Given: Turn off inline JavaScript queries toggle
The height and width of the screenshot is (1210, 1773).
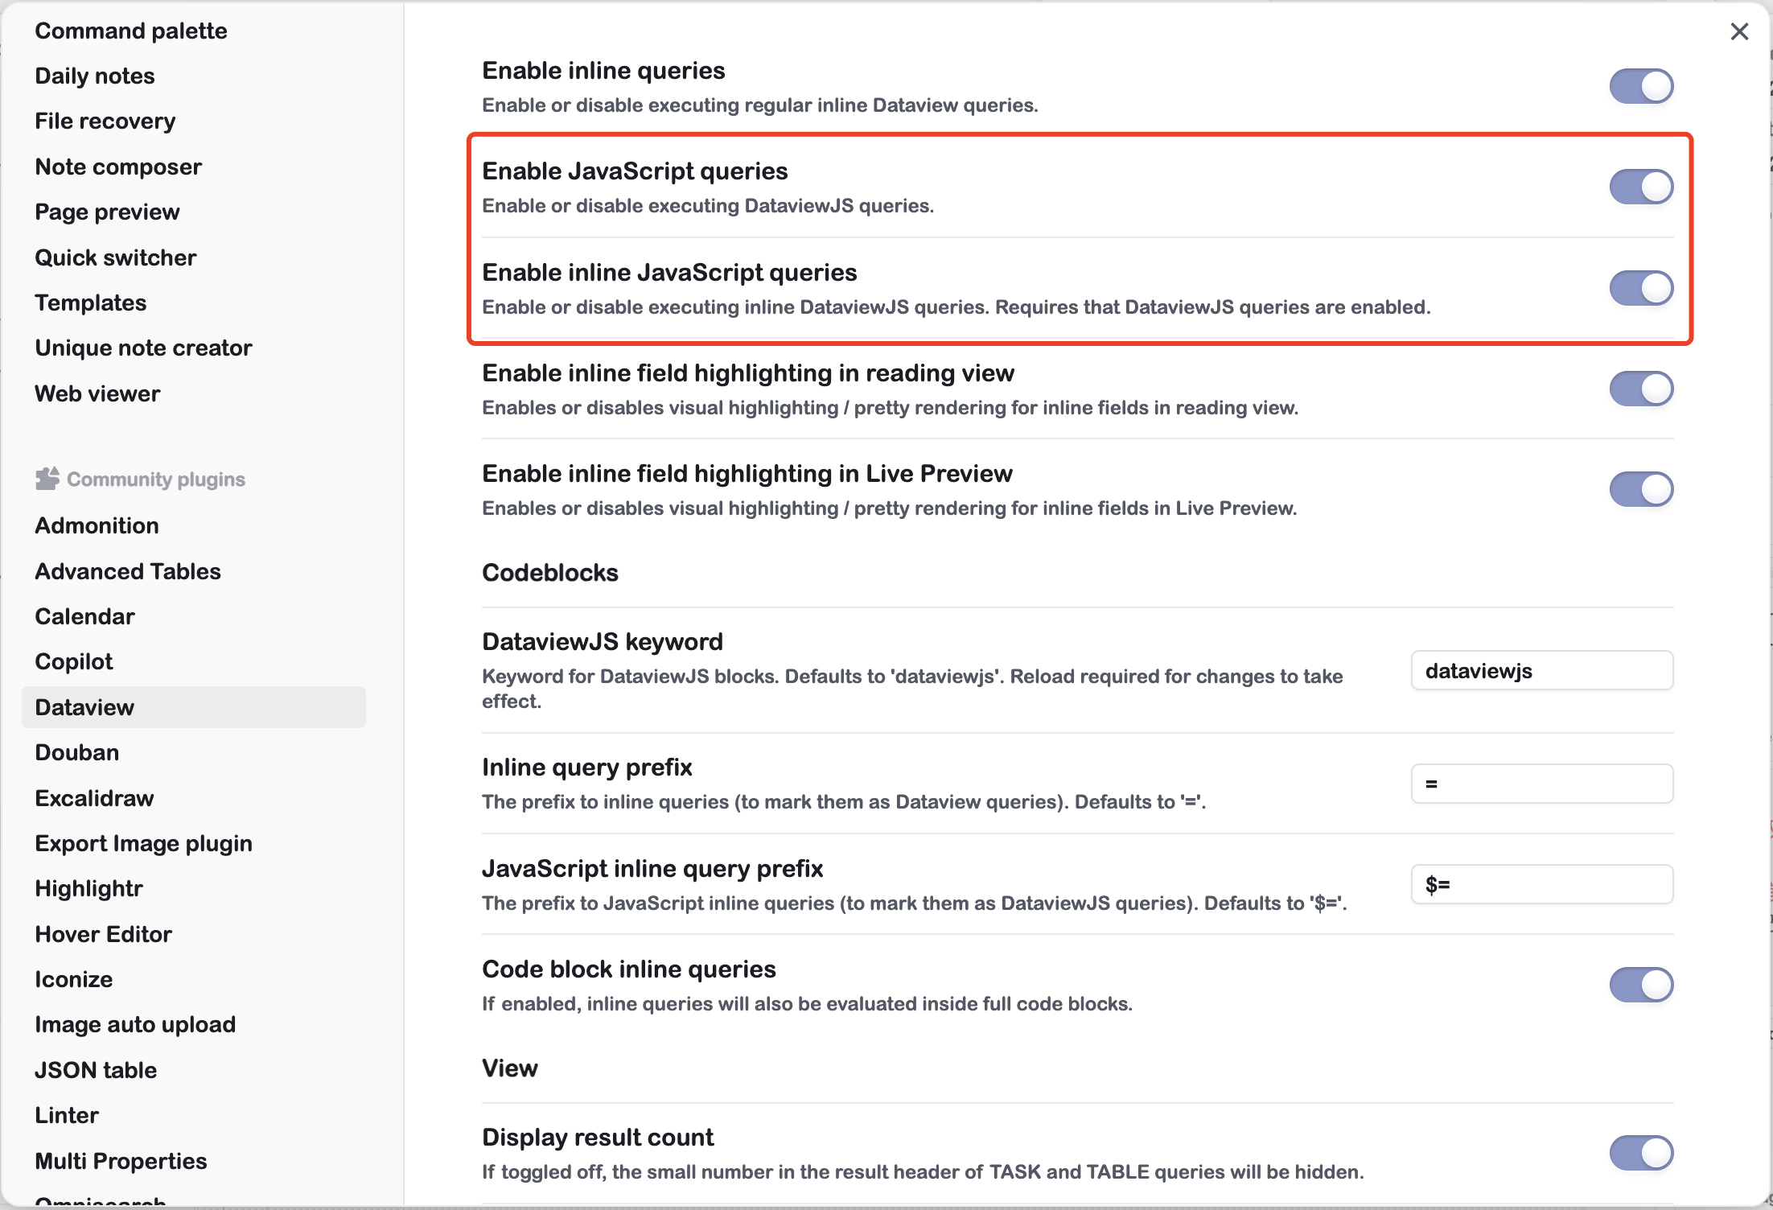Looking at the screenshot, I should pos(1641,288).
